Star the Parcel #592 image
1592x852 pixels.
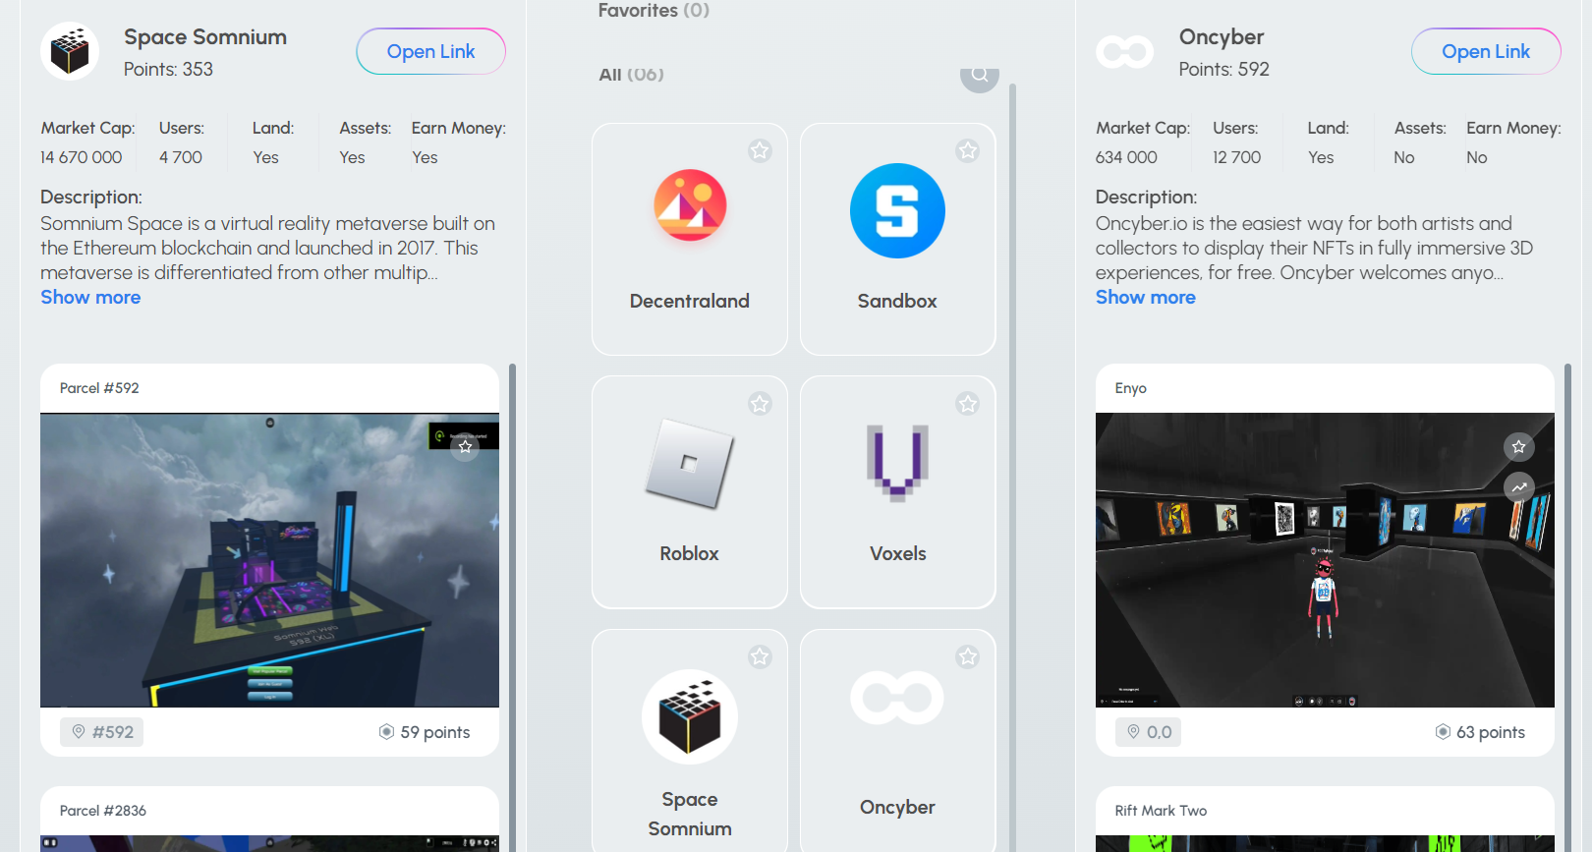tap(465, 447)
